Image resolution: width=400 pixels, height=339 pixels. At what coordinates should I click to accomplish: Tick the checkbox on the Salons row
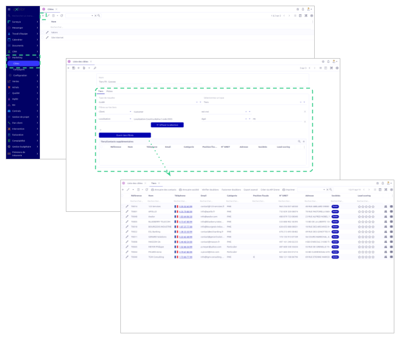[x=43, y=32]
